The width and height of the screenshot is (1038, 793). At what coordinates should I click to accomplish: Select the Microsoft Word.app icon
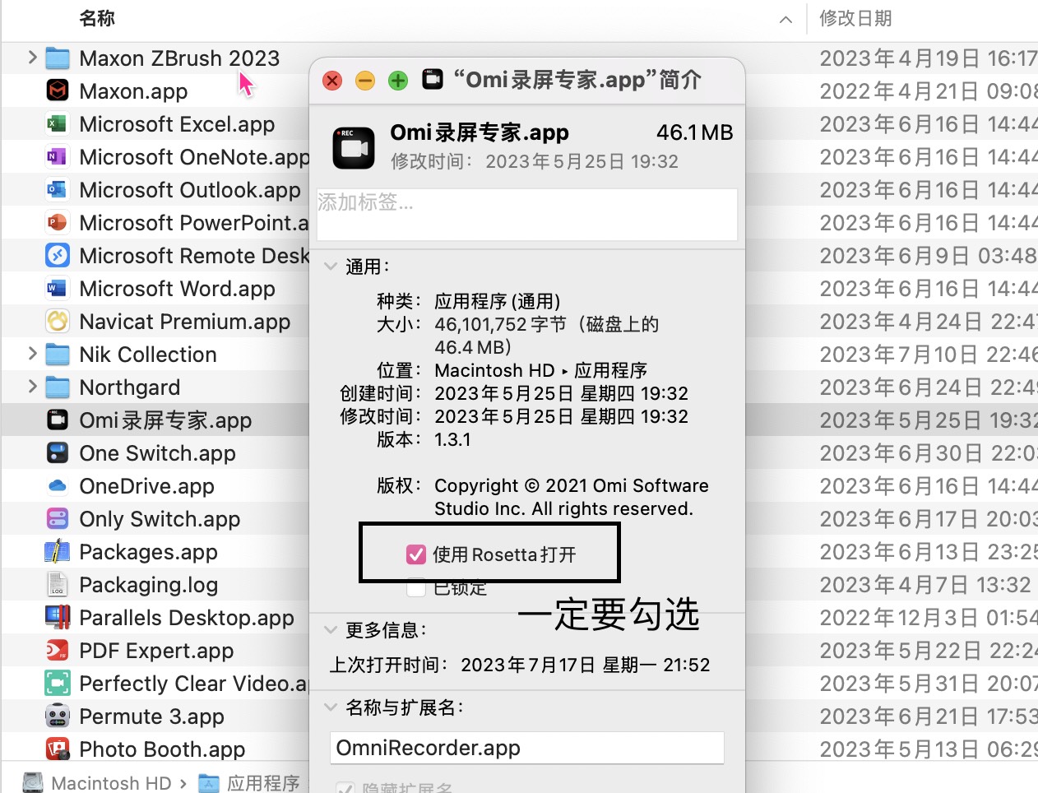(x=56, y=288)
